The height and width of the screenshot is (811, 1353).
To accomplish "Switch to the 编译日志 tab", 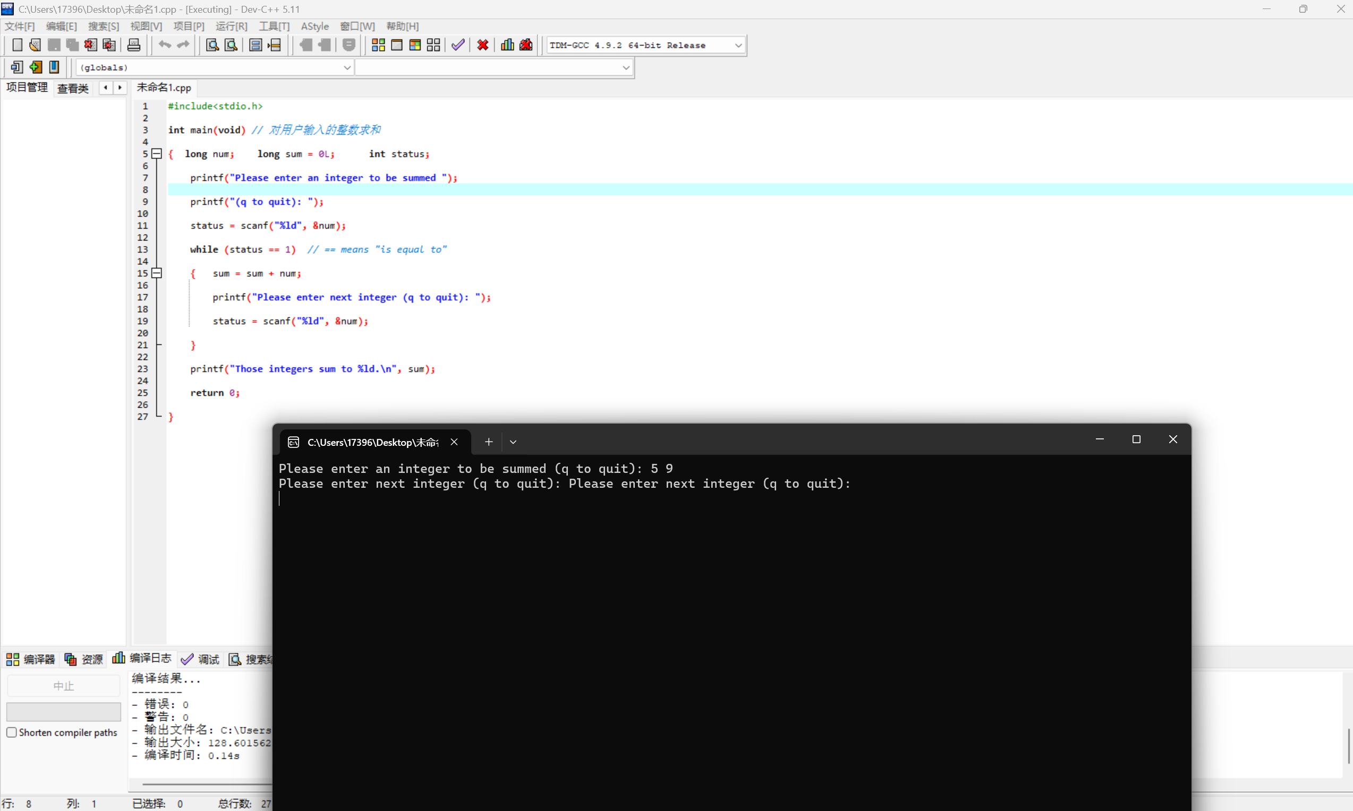I will [142, 659].
